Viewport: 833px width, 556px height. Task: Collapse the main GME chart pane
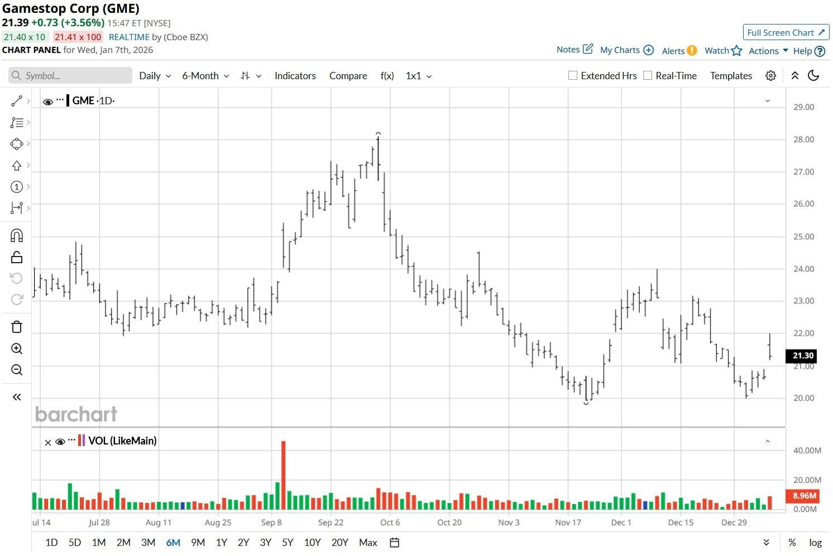pyautogui.click(x=768, y=101)
